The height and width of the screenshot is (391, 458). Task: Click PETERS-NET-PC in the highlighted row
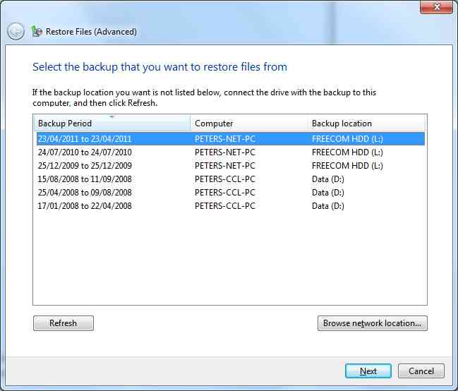[225, 139]
